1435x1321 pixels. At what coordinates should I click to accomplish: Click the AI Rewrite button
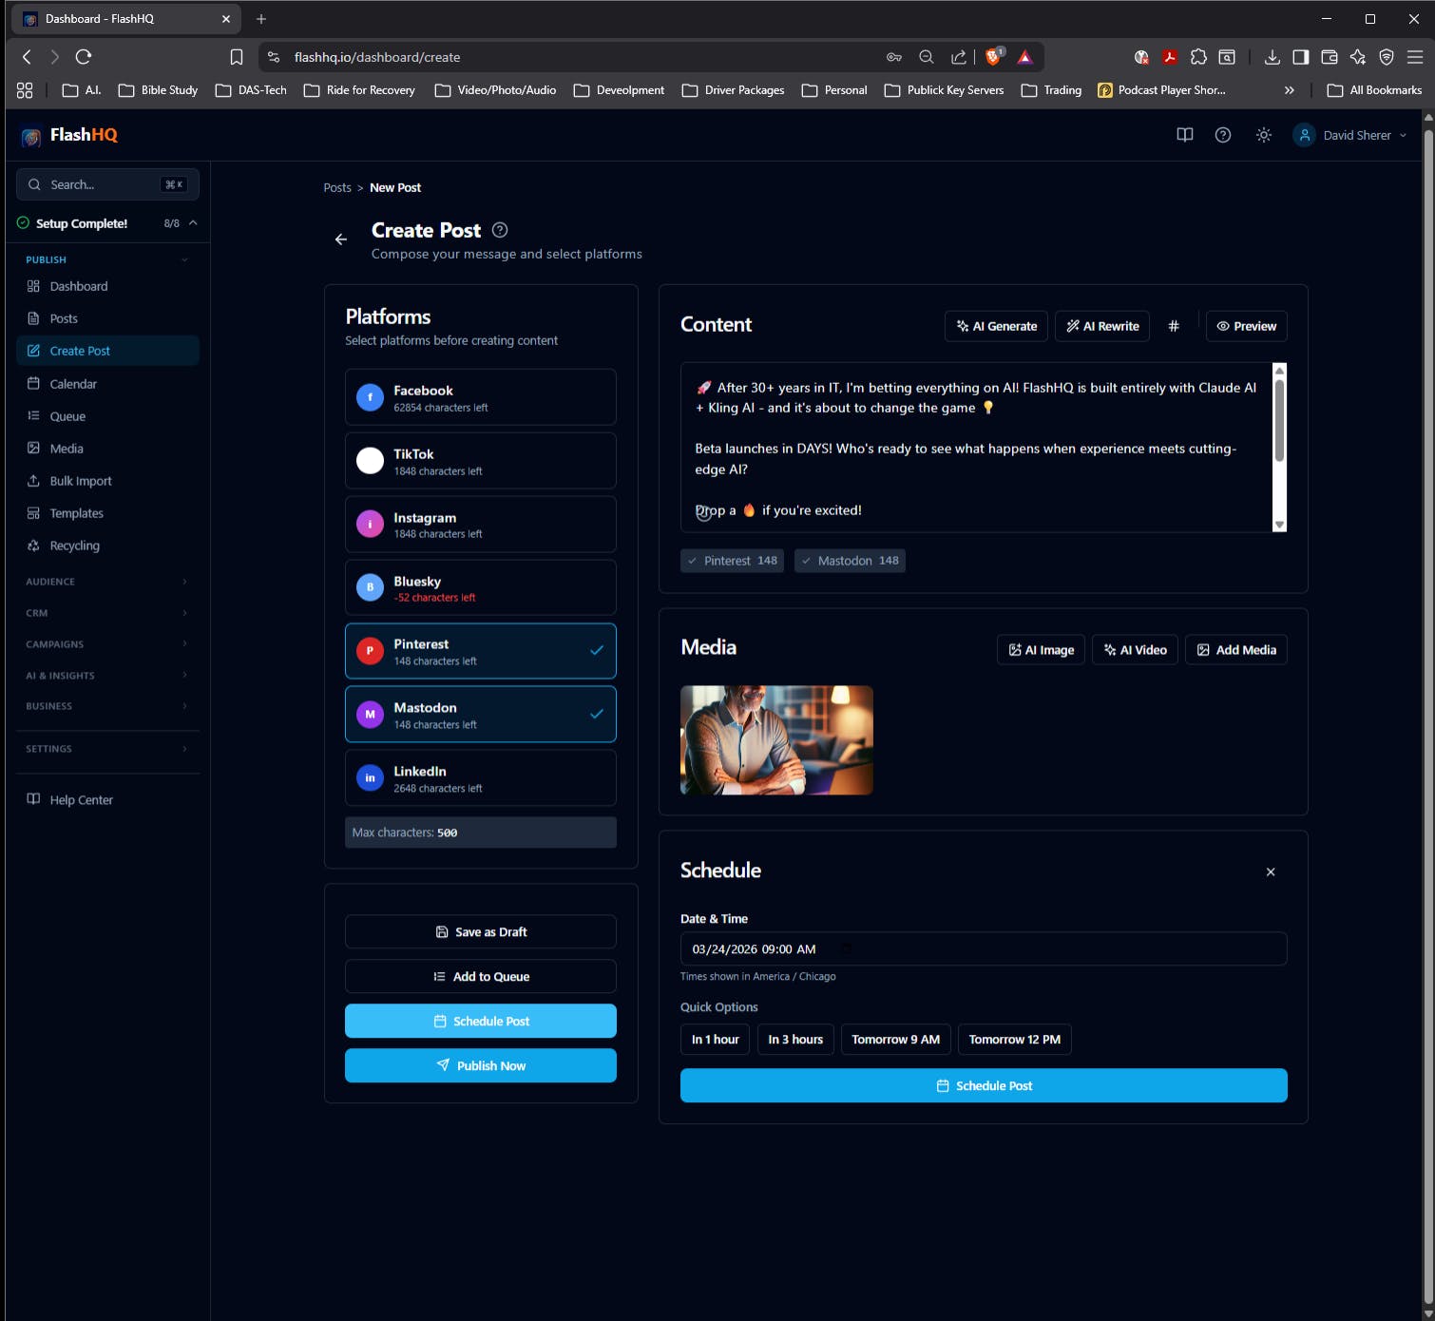1102,326
